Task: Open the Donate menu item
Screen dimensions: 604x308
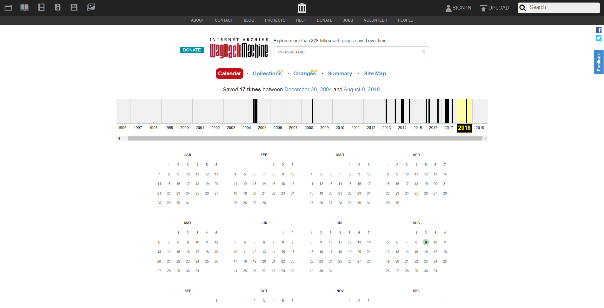Action: pyautogui.click(x=324, y=20)
